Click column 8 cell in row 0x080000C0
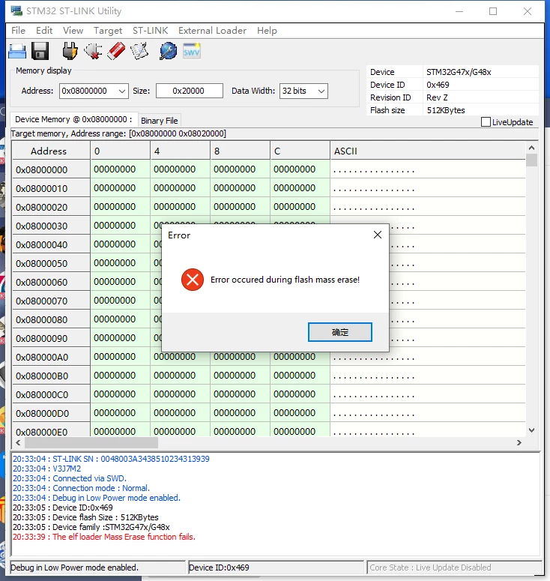Viewport: 550px width, 581px height. [x=240, y=394]
